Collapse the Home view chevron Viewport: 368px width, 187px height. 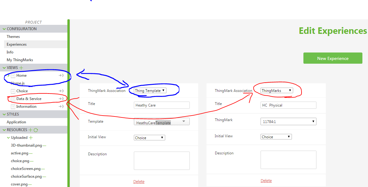point(8,75)
